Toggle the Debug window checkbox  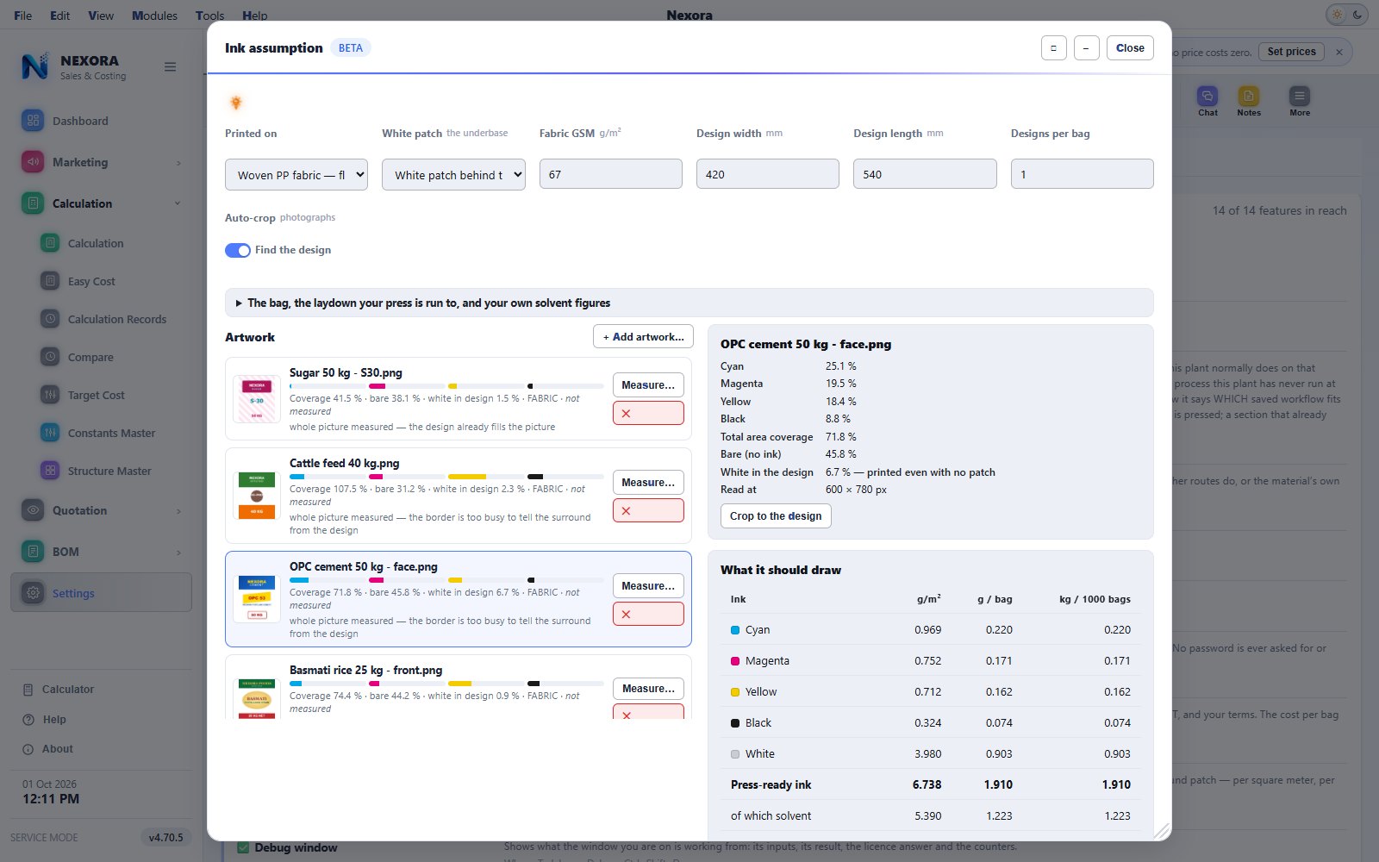point(243,847)
